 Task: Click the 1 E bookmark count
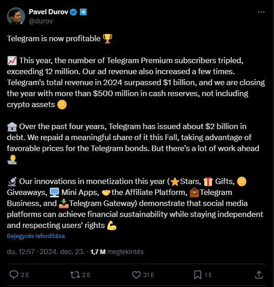208,275
